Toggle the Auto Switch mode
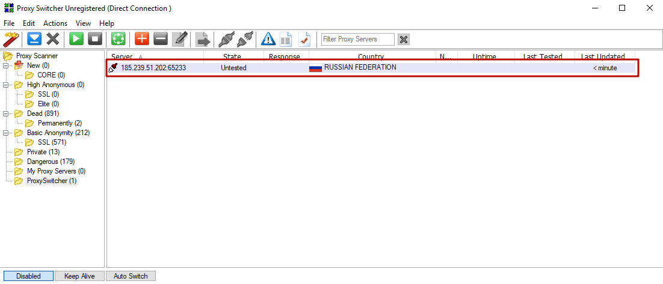Viewport: 663px width, 284px height. click(x=131, y=276)
